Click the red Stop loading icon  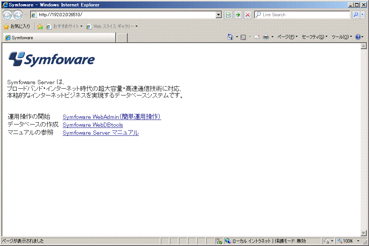(x=248, y=15)
